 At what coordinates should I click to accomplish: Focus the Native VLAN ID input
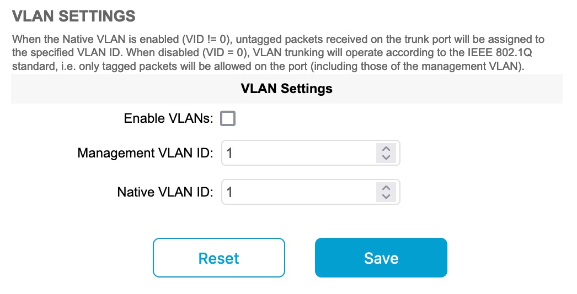tap(298, 192)
